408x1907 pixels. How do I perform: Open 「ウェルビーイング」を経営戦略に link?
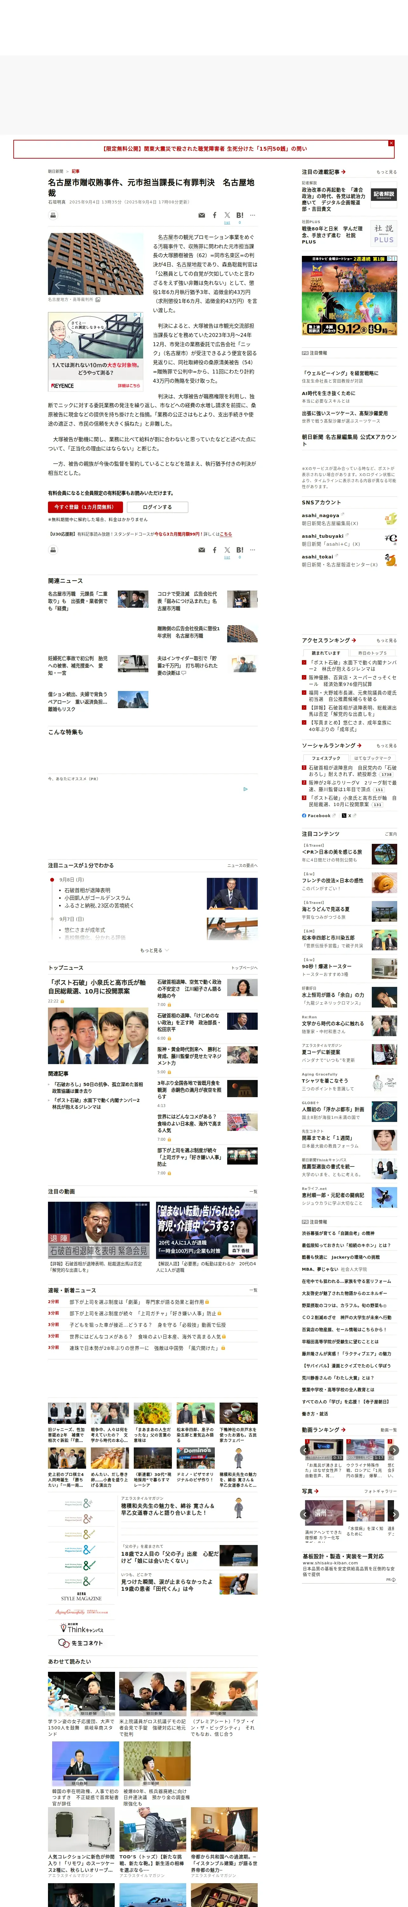click(x=340, y=373)
